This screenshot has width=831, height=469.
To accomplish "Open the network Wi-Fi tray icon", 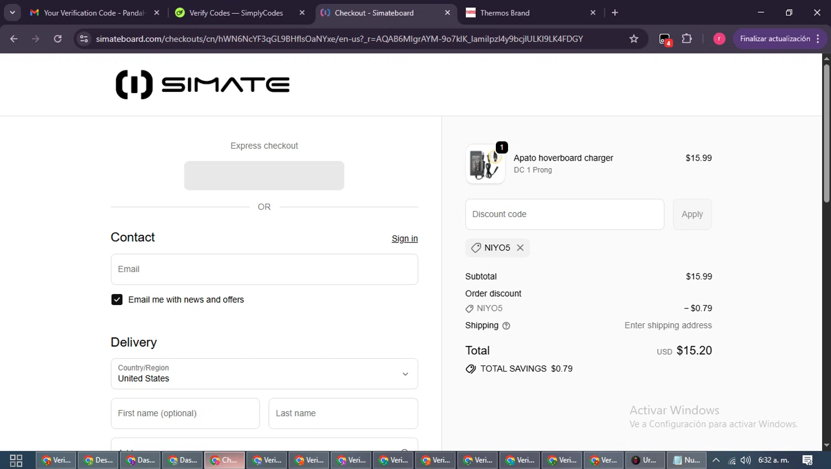I will click(732, 460).
